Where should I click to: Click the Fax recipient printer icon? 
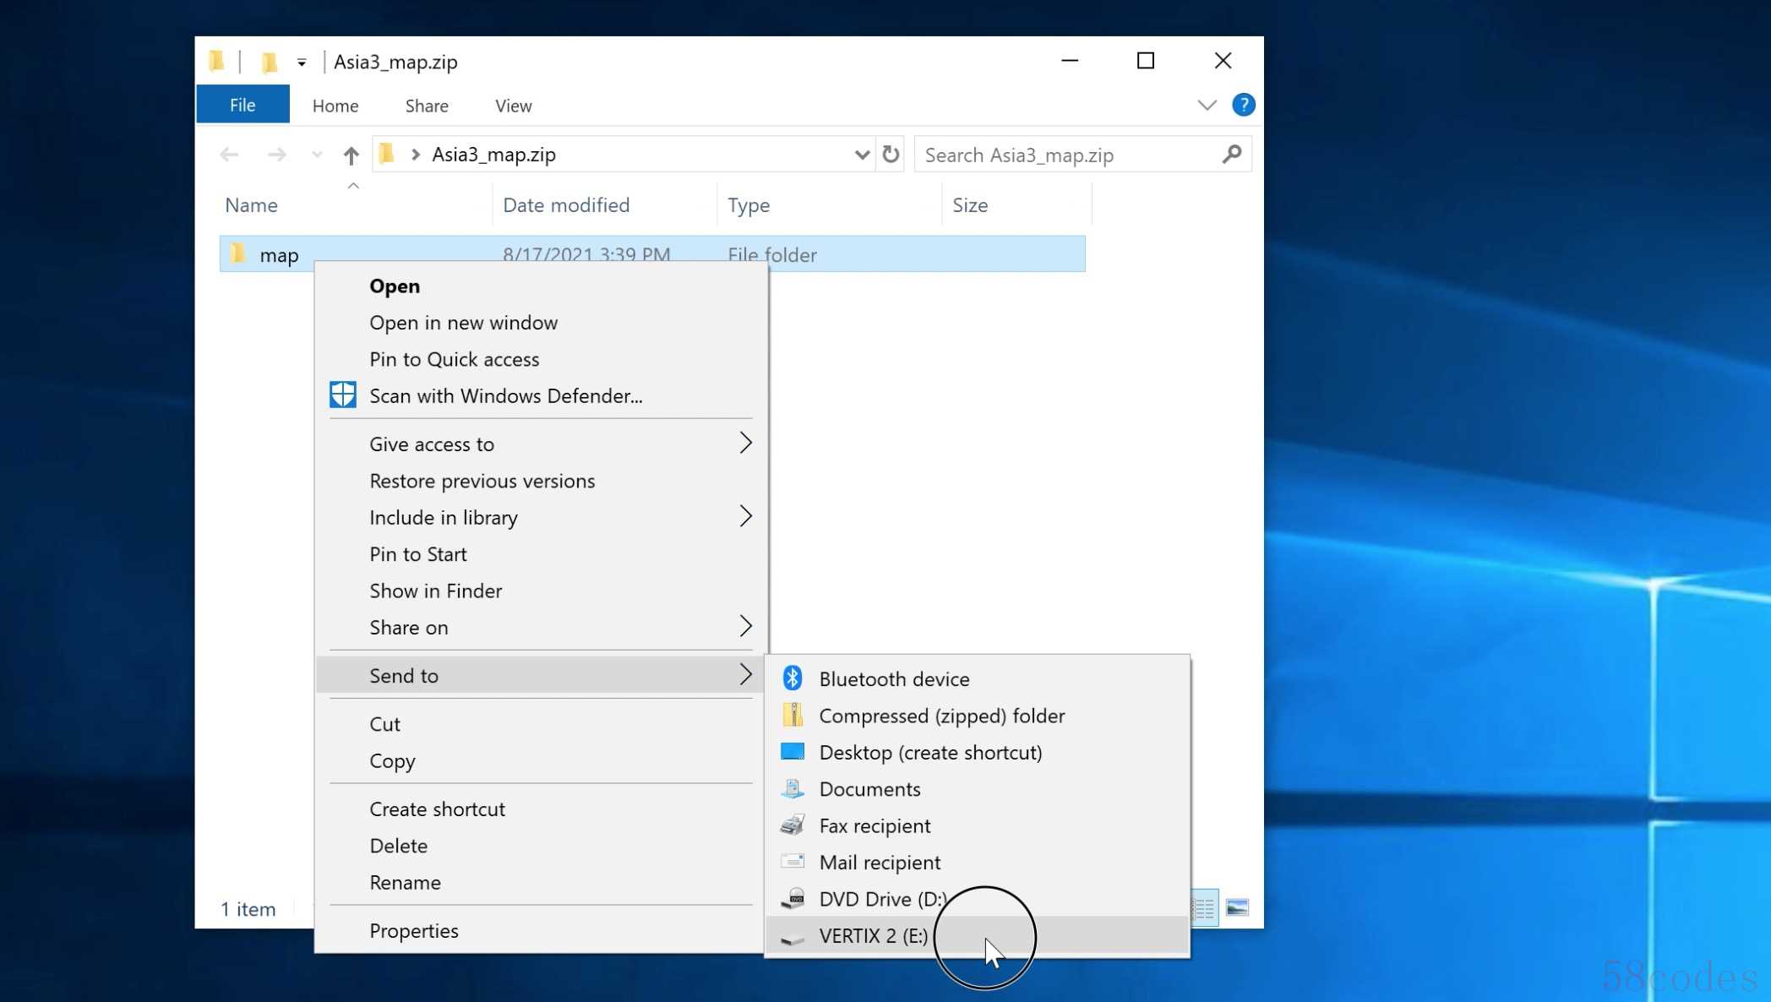click(792, 825)
